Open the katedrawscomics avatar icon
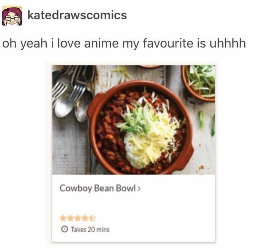This screenshot has width=263, height=251. tap(12, 16)
